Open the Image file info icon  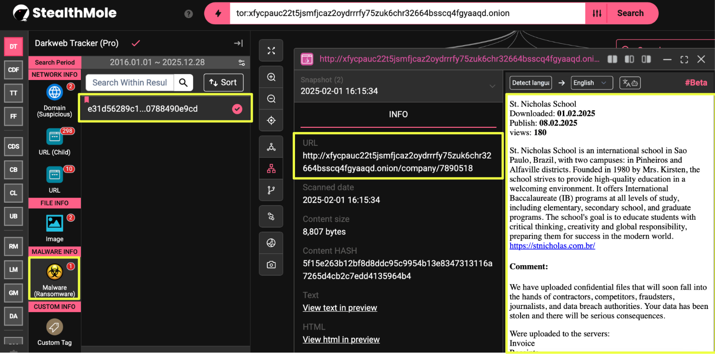tap(55, 223)
